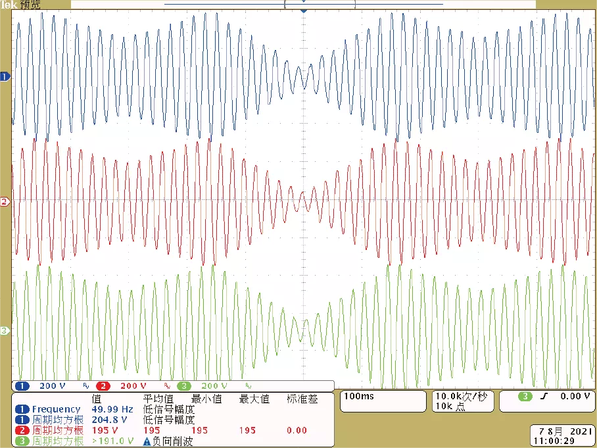The width and height of the screenshot is (597, 448).
Task: Click the bandwidth limit icon for channel 2
Action: pyautogui.click(x=167, y=386)
